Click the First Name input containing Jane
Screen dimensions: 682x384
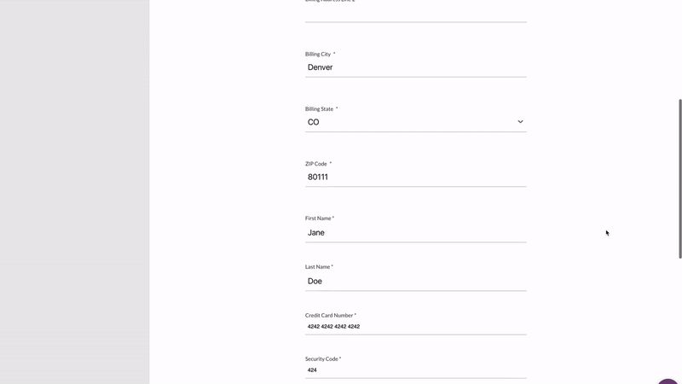(415, 232)
